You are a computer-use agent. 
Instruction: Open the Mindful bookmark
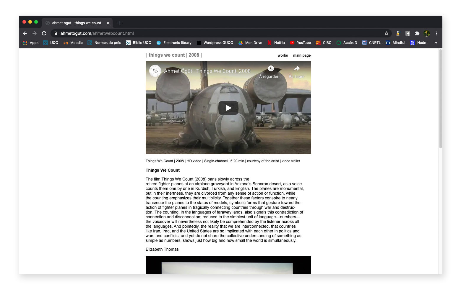tap(395, 43)
